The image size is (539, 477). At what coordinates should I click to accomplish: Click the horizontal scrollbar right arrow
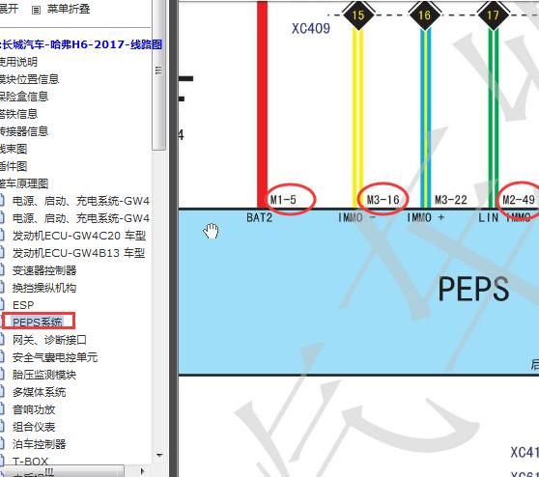click(143, 471)
